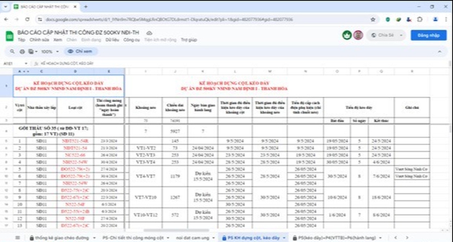Open the Công cụ menu
This screenshot has height=242, width=453.
point(132,40)
